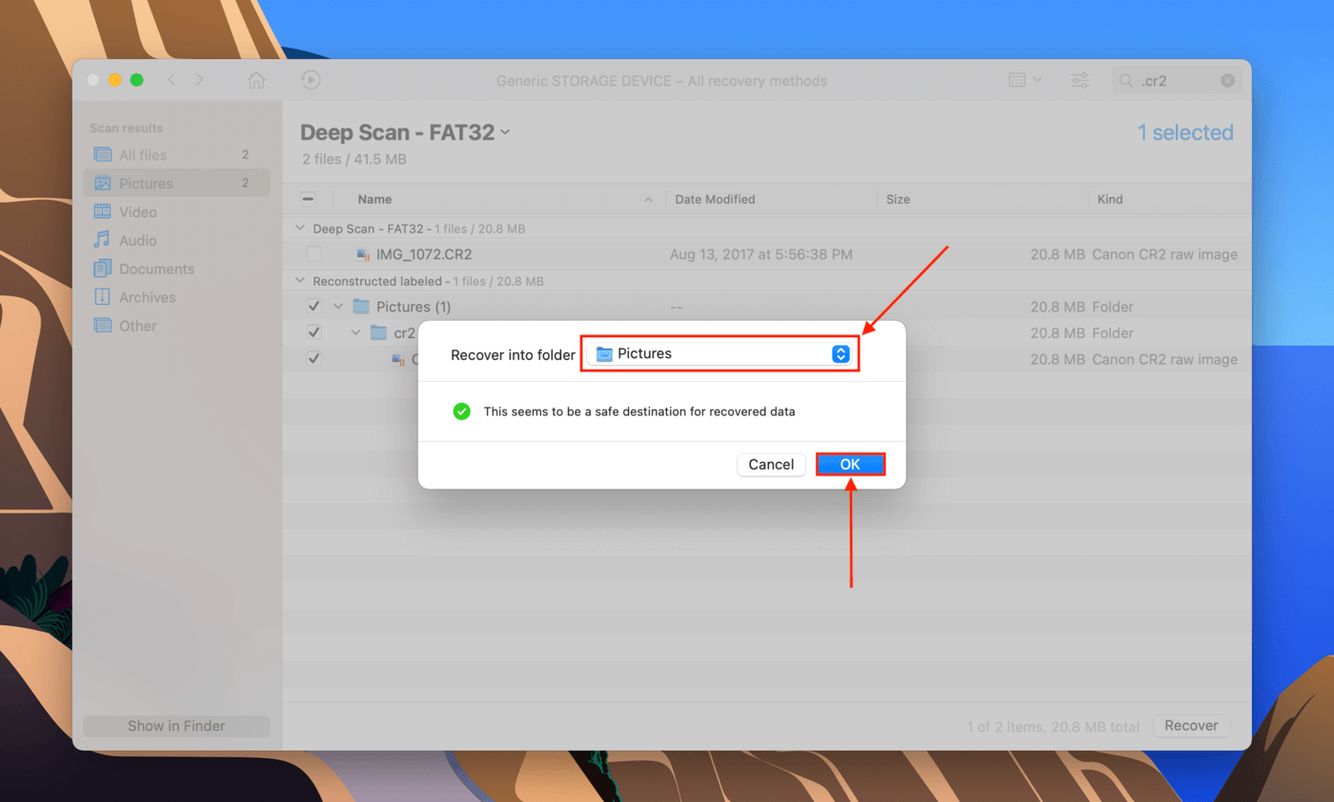This screenshot has height=802, width=1334.
Task: Click the IMG_1072.CR2 file icon
Action: click(x=362, y=254)
